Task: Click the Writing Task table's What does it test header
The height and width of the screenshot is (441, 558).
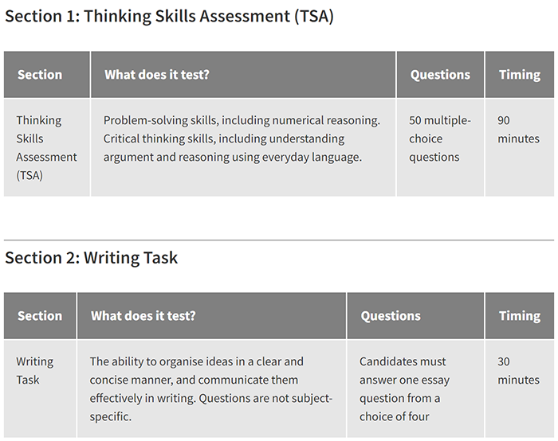Action: [143, 316]
